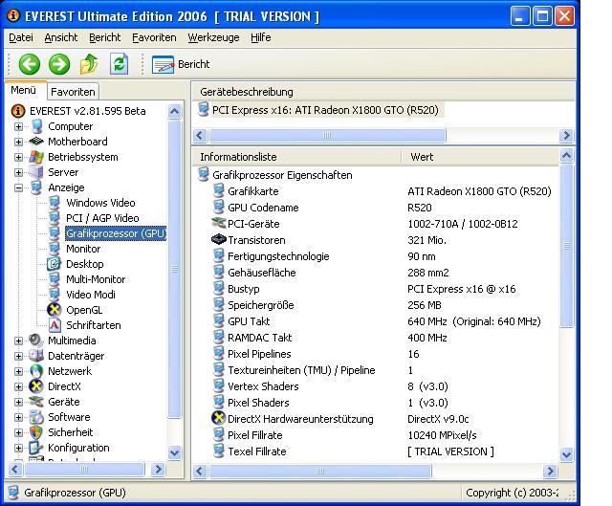Viewport: 612px width, 506px height.
Task: Expand the DirectX tree node
Action: tap(18, 386)
